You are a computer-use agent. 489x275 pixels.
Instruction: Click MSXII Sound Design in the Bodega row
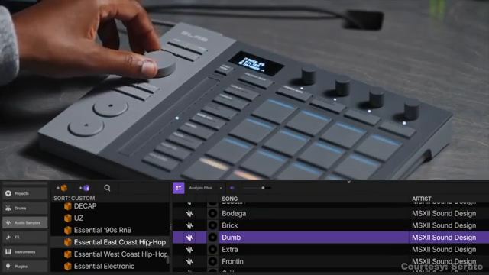coord(444,214)
